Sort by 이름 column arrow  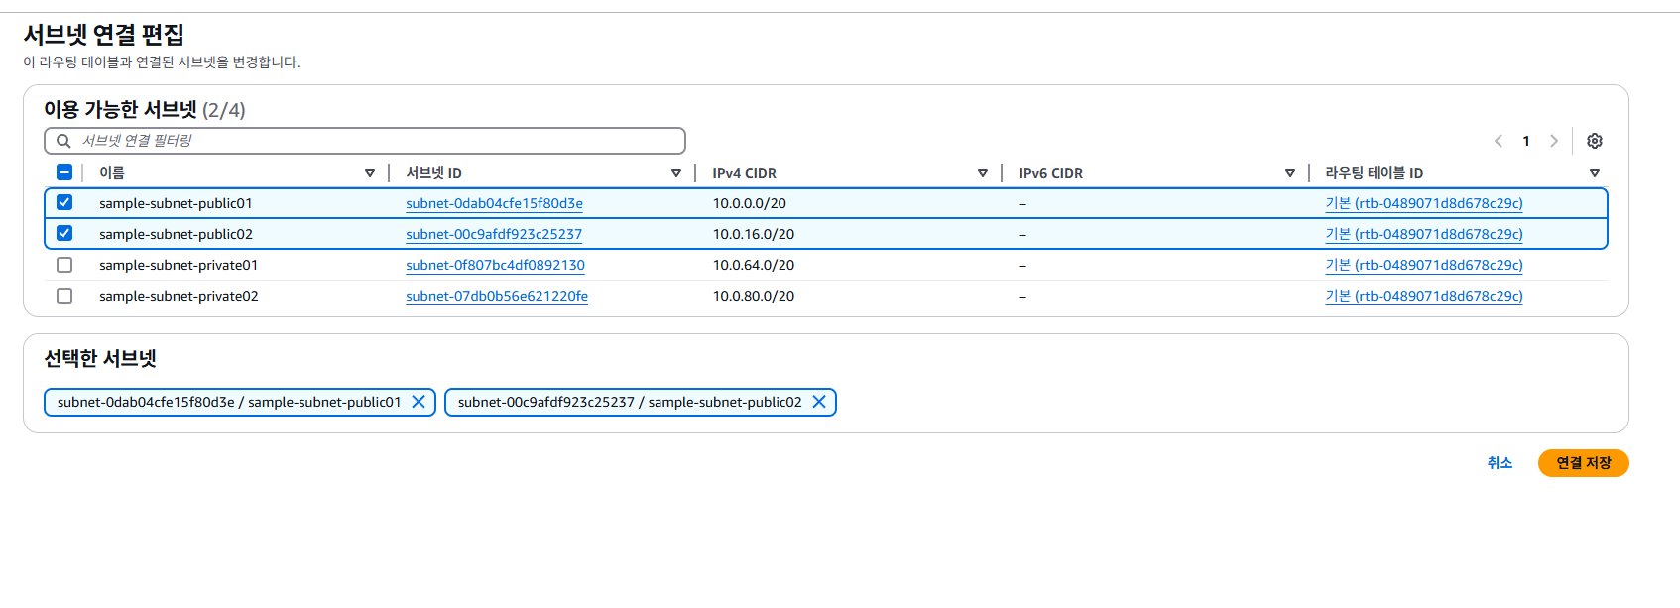[x=370, y=173]
